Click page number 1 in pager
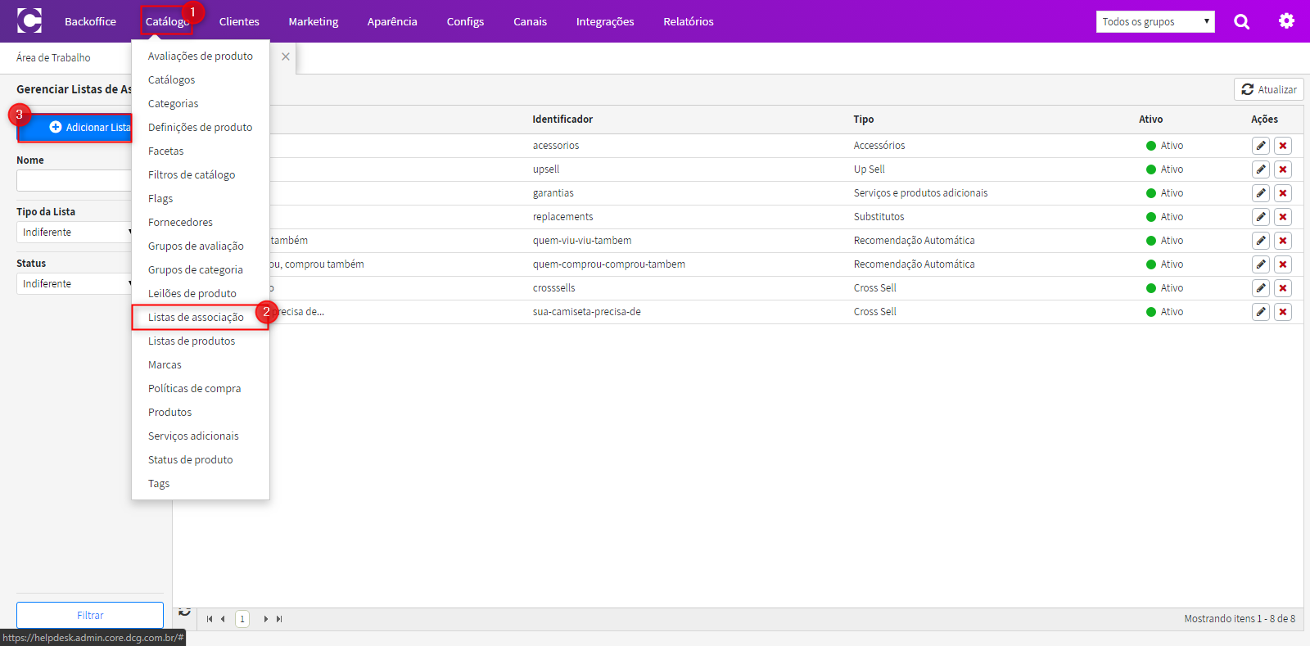1310x646 pixels. 242,619
